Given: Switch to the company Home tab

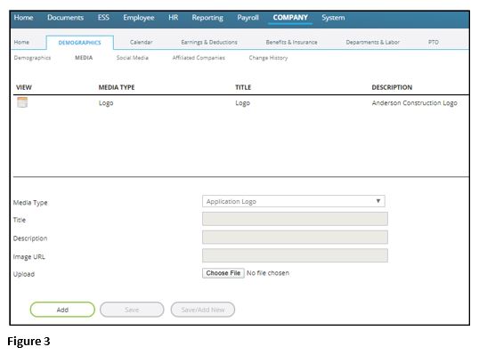Looking at the screenshot, I should (x=21, y=42).
